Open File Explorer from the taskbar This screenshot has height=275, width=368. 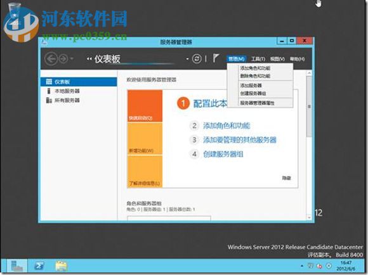[62, 266]
